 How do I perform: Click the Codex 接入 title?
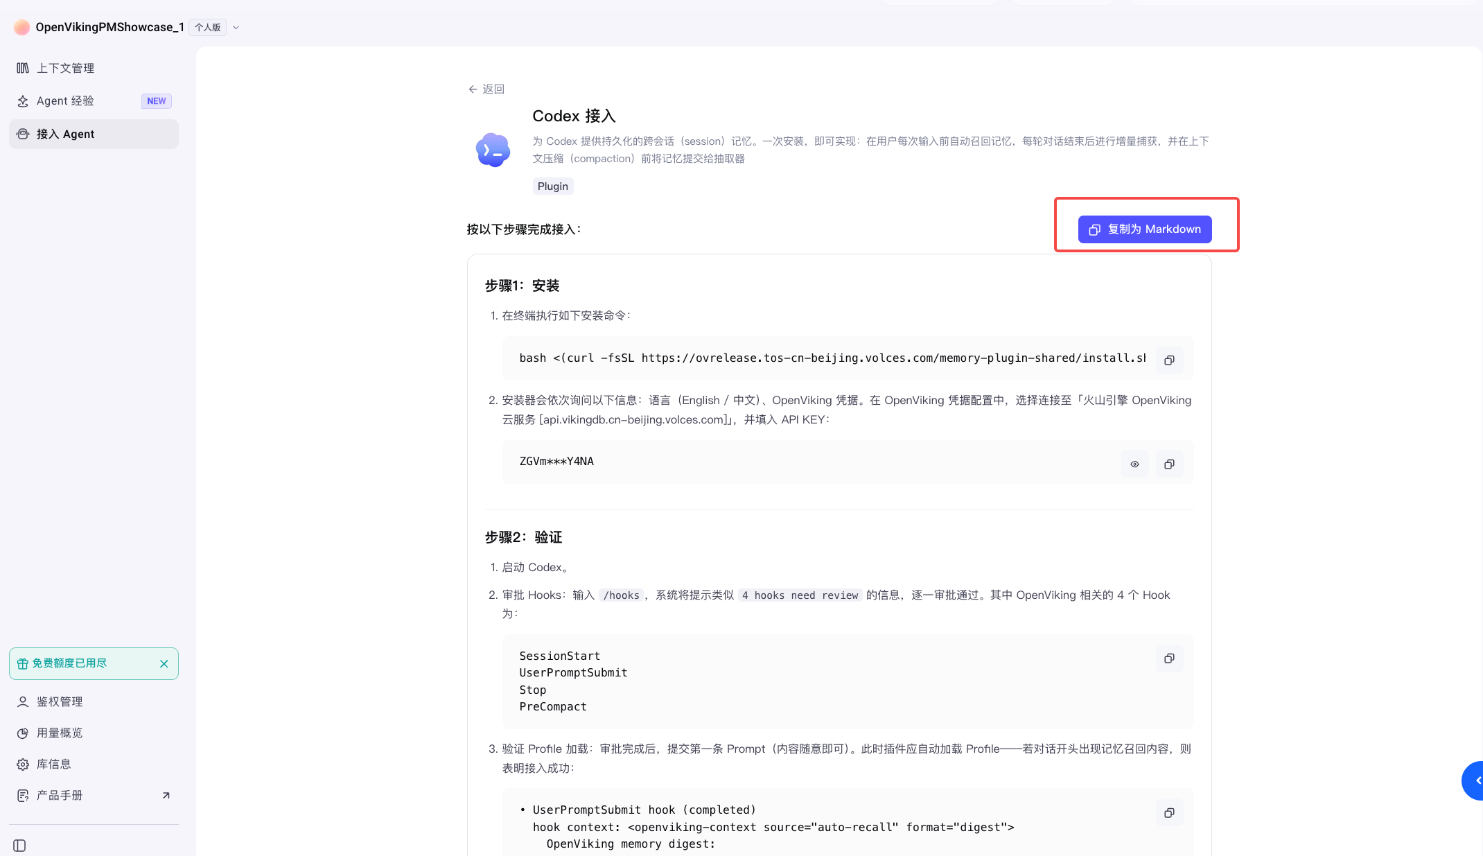tap(574, 116)
